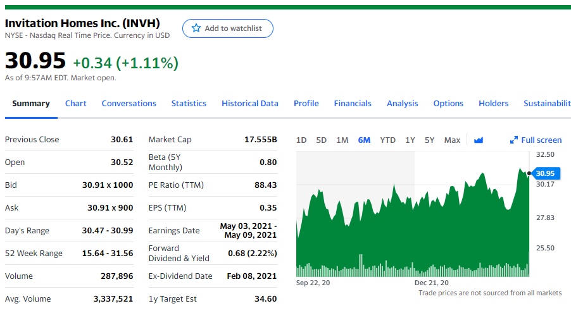Select the 6M chart range
The height and width of the screenshot is (313, 571).
coord(364,140)
